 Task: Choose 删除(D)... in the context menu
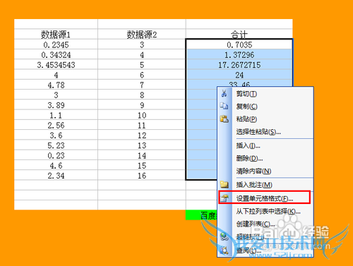coord(265,158)
